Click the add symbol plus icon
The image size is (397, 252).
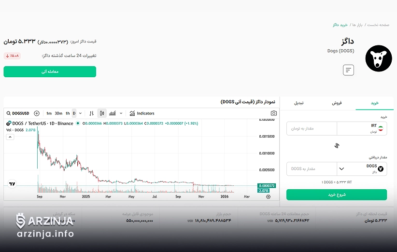coord(37,113)
